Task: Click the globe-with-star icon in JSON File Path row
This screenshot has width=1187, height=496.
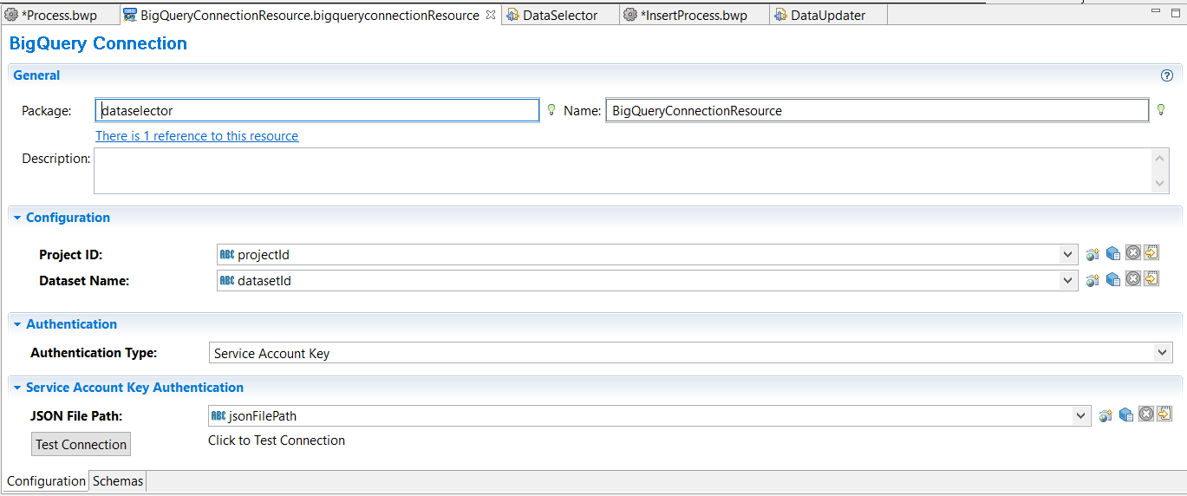Action: [1105, 416]
